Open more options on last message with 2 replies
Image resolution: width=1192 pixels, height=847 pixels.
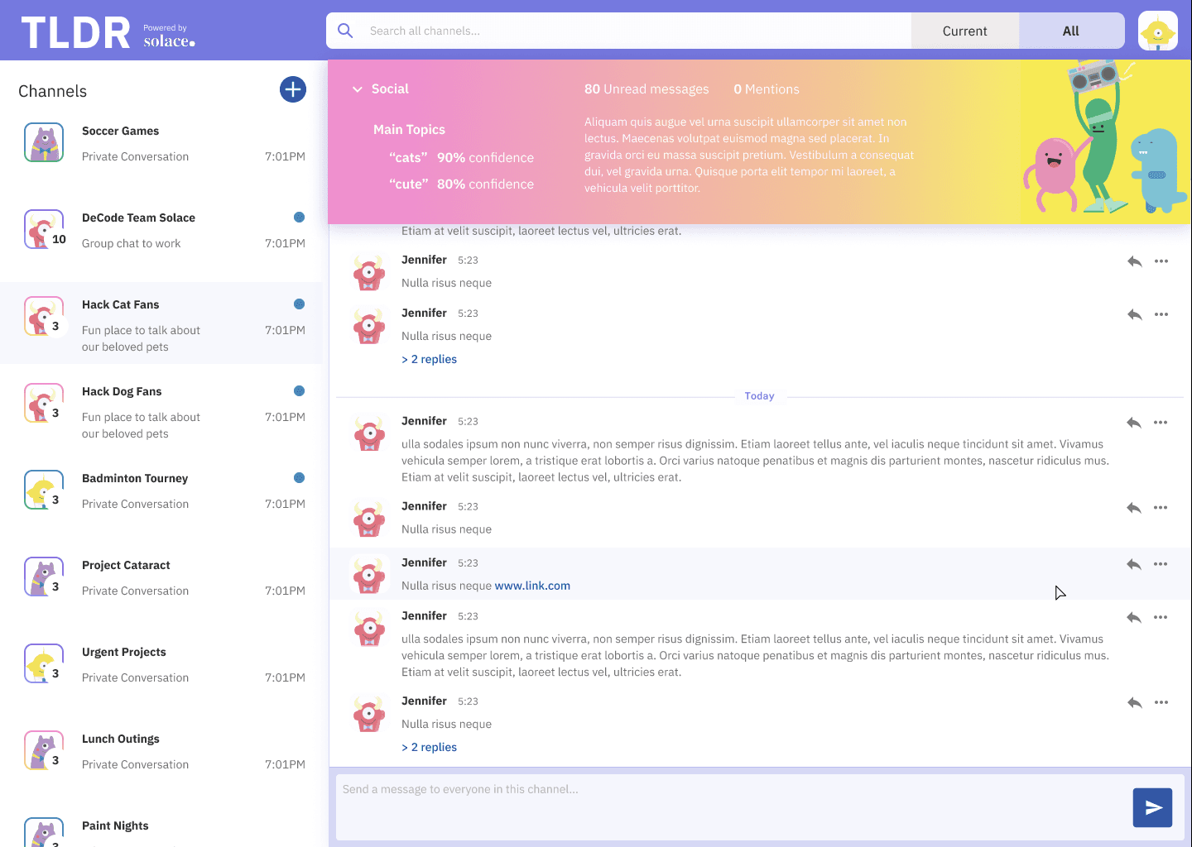pyautogui.click(x=1161, y=702)
